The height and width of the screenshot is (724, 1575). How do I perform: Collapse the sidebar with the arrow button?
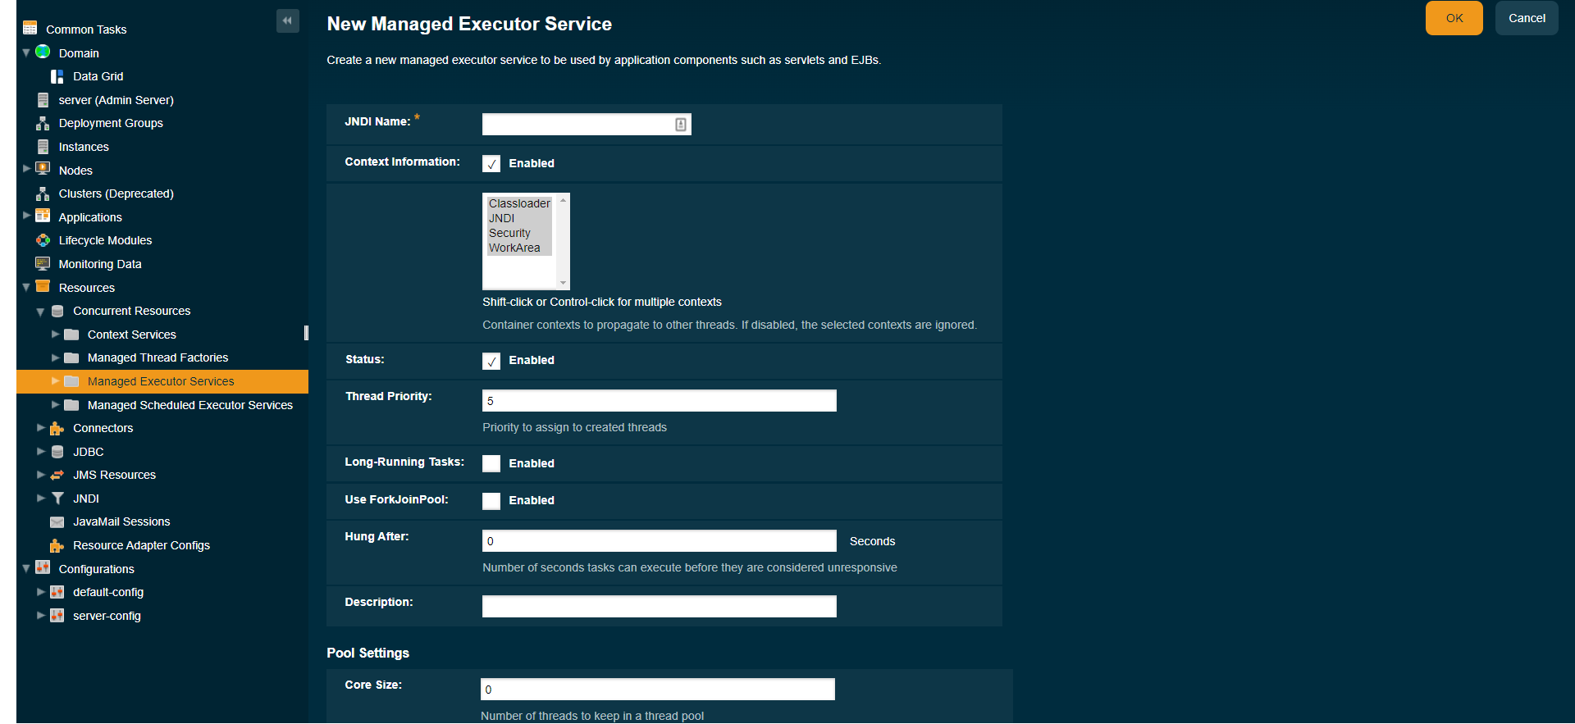point(287,20)
